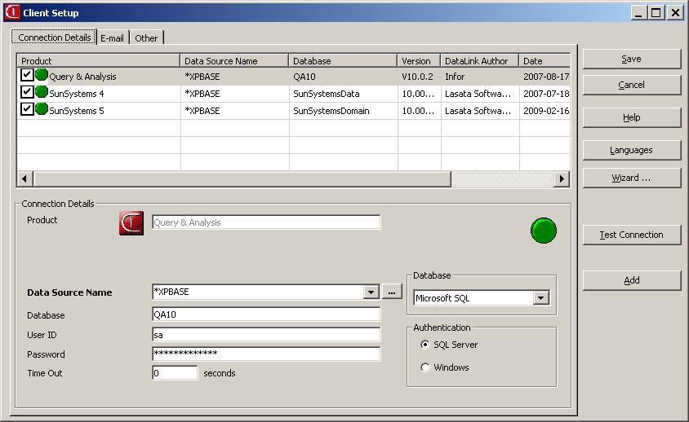Open Help
This screenshot has height=422, width=689.
(x=631, y=117)
